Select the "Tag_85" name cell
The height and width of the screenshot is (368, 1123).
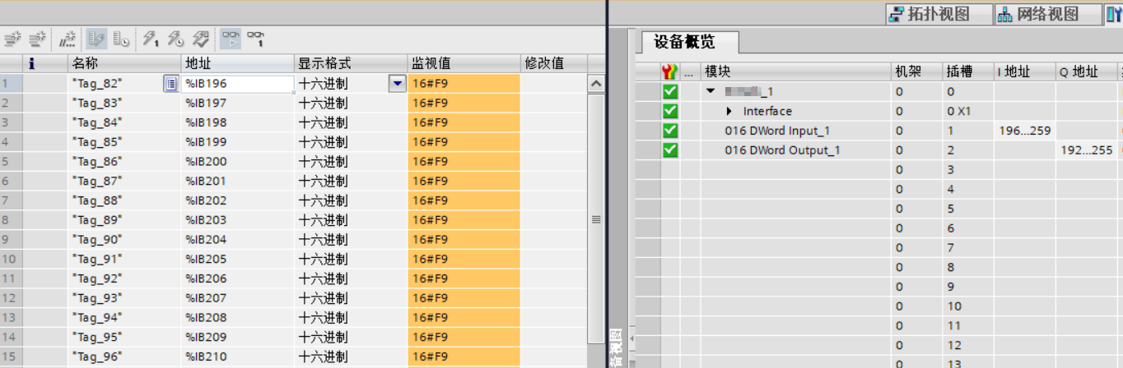pos(123,141)
